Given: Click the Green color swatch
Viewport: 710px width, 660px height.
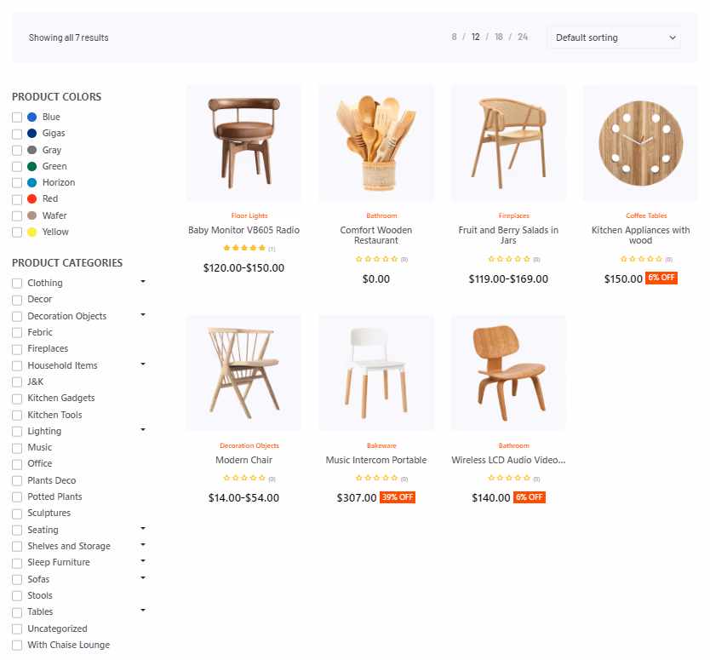Looking at the screenshot, I should pos(31,166).
